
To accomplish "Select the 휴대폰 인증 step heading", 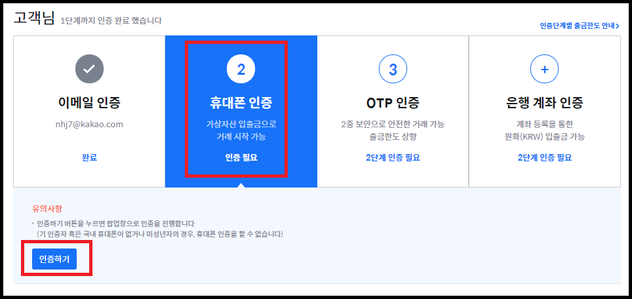I will coord(241,104).
